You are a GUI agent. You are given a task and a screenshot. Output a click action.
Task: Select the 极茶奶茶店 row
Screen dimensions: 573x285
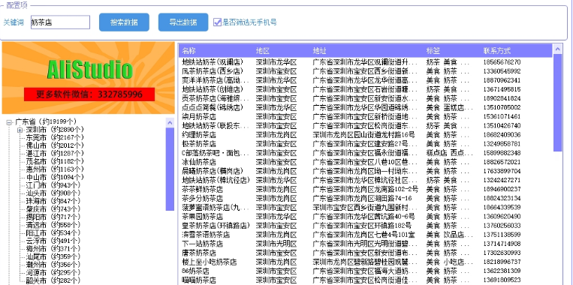pos(366,144)
